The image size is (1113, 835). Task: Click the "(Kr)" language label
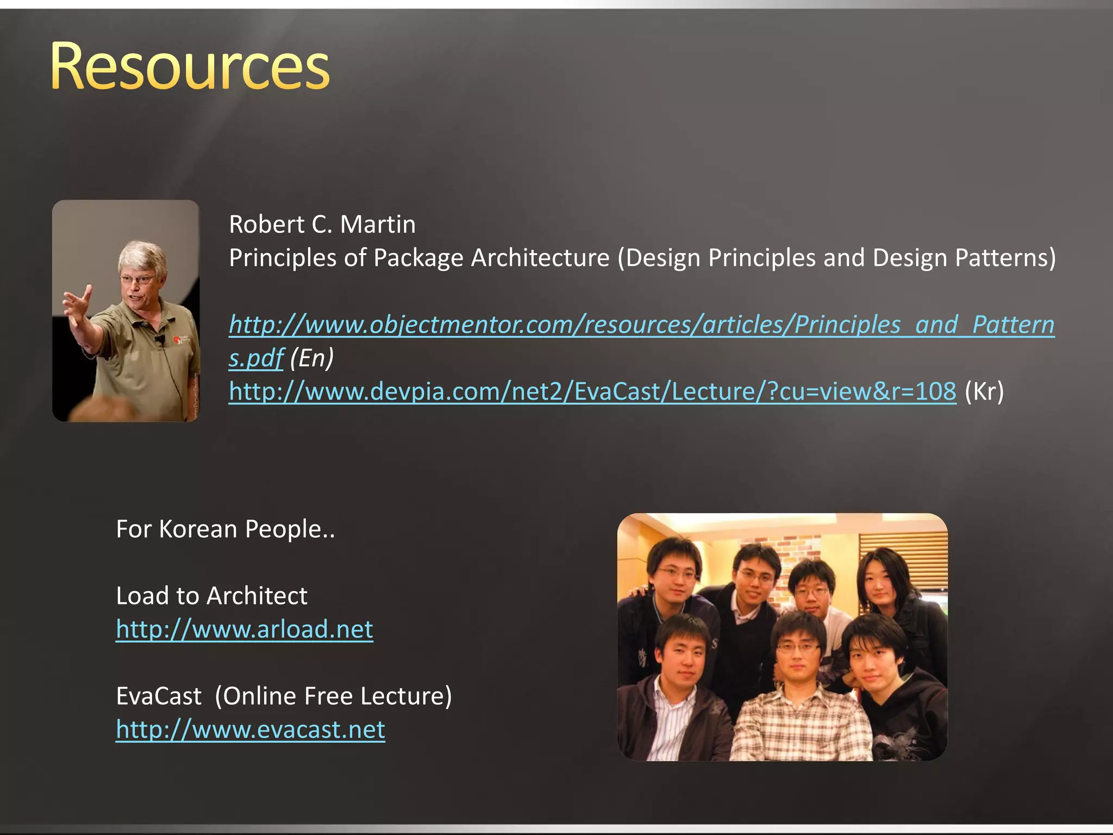point(984,391)
